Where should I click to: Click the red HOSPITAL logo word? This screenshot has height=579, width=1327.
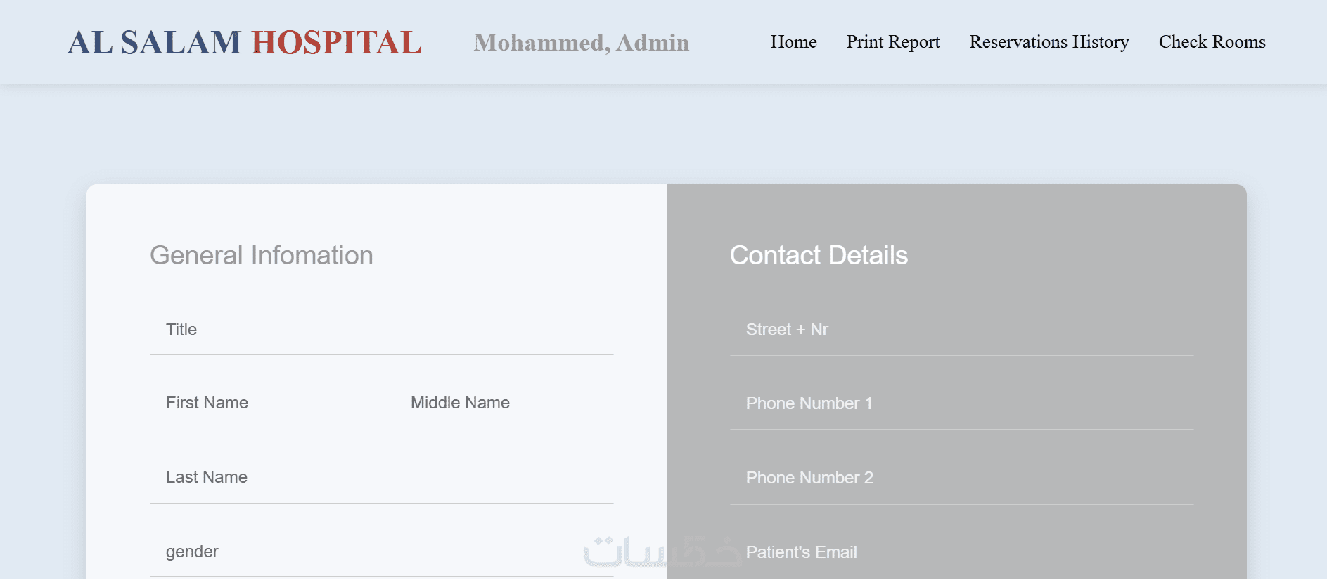(x=336, y=43)
